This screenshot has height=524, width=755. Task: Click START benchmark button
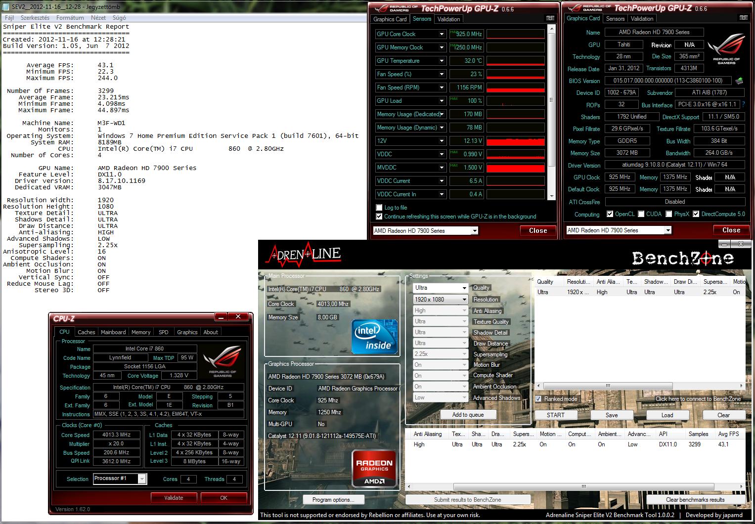(x=556, y=415)
